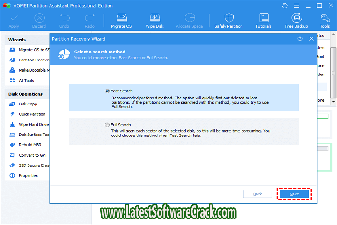337x225 pixels.
Task: Click the Next button
Action: pyautogui.click(x=294, y=194)
